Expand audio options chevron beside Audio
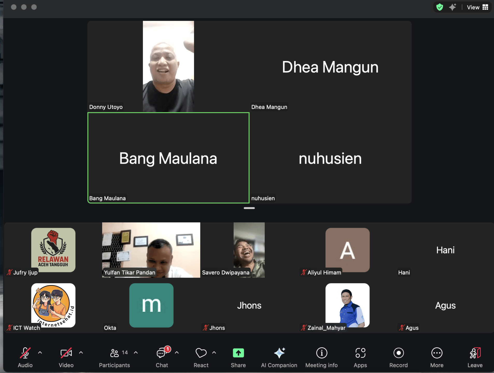The width and height of the screenshot is (494, 373). click(40, 353)
